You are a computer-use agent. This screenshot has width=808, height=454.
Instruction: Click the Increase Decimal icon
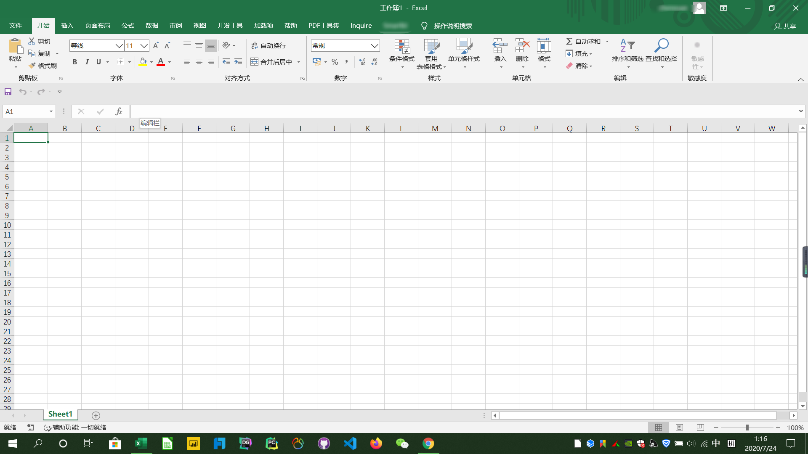[362, 62]
